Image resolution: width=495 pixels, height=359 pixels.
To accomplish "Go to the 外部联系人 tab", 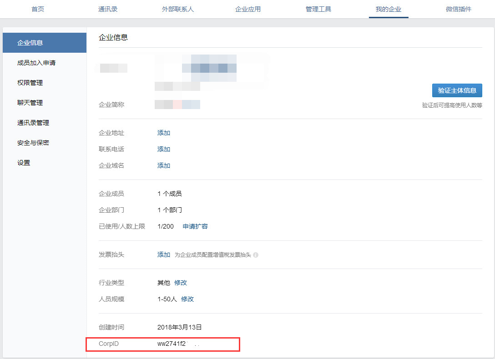I will point(178,9).
